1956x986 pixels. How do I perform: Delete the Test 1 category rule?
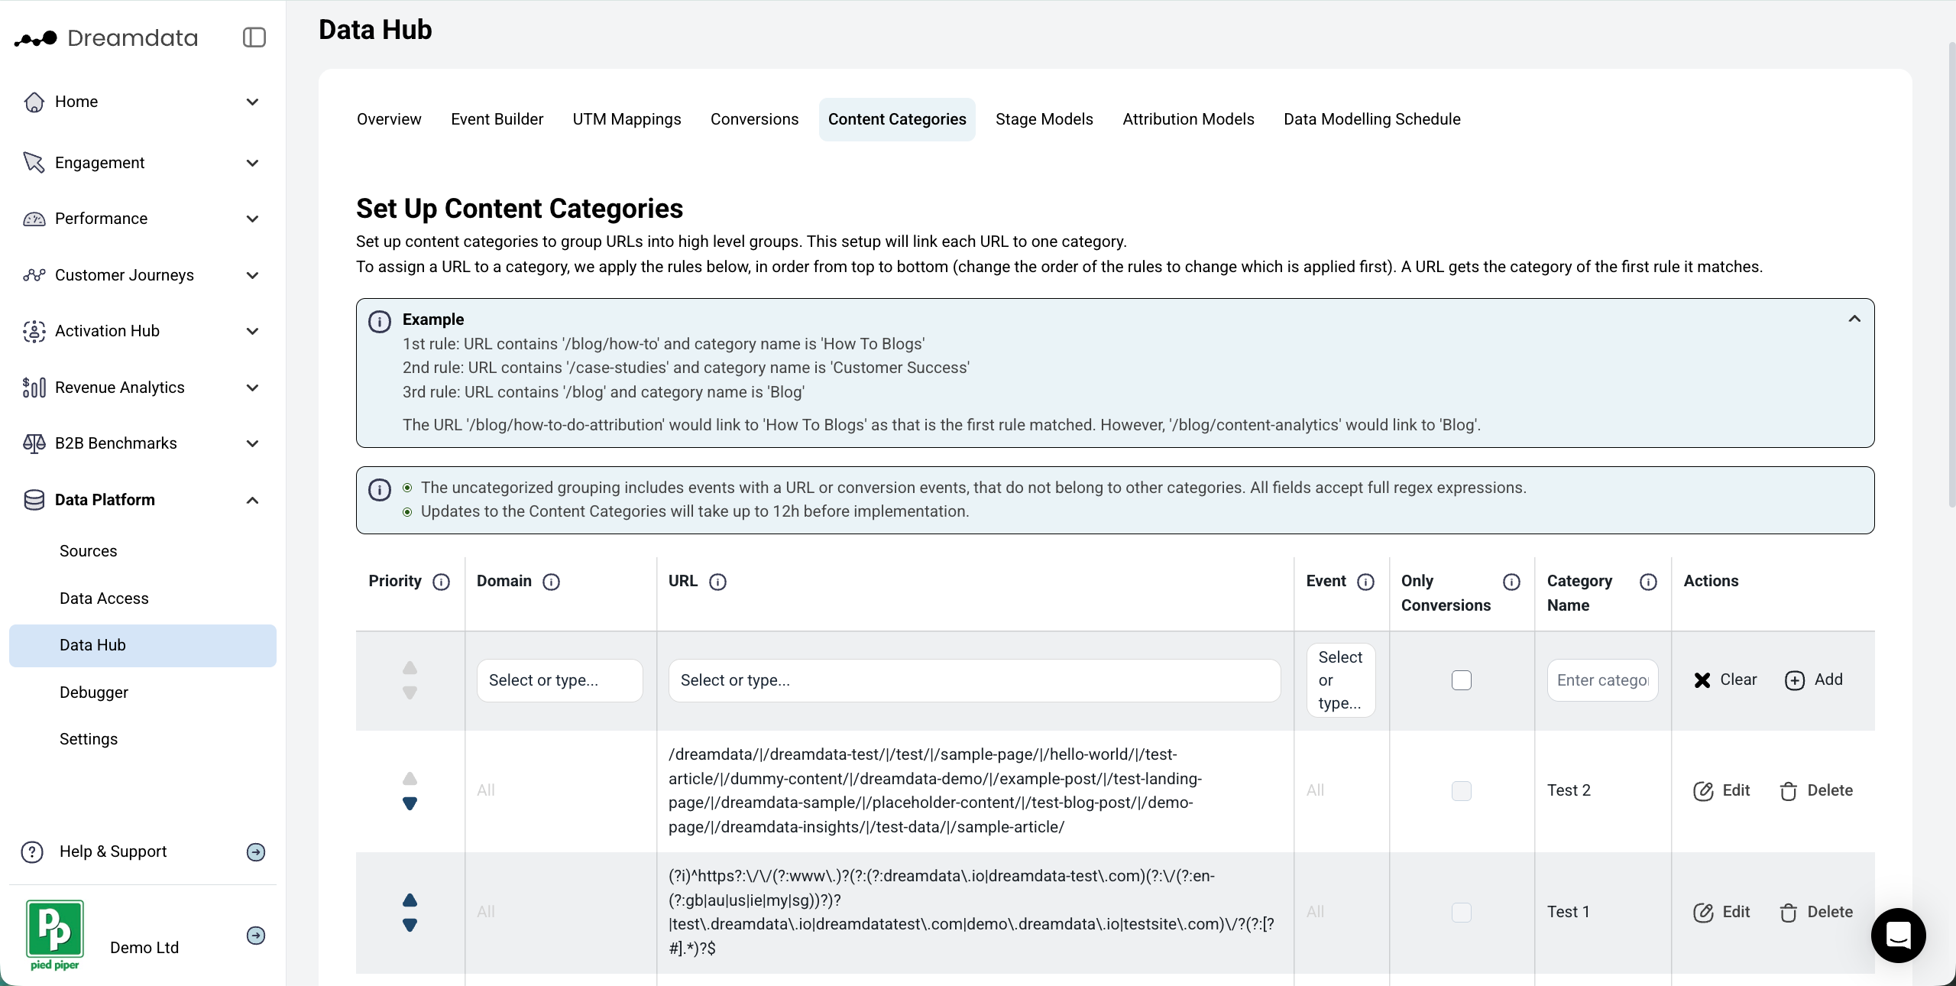click(1815, 912)
